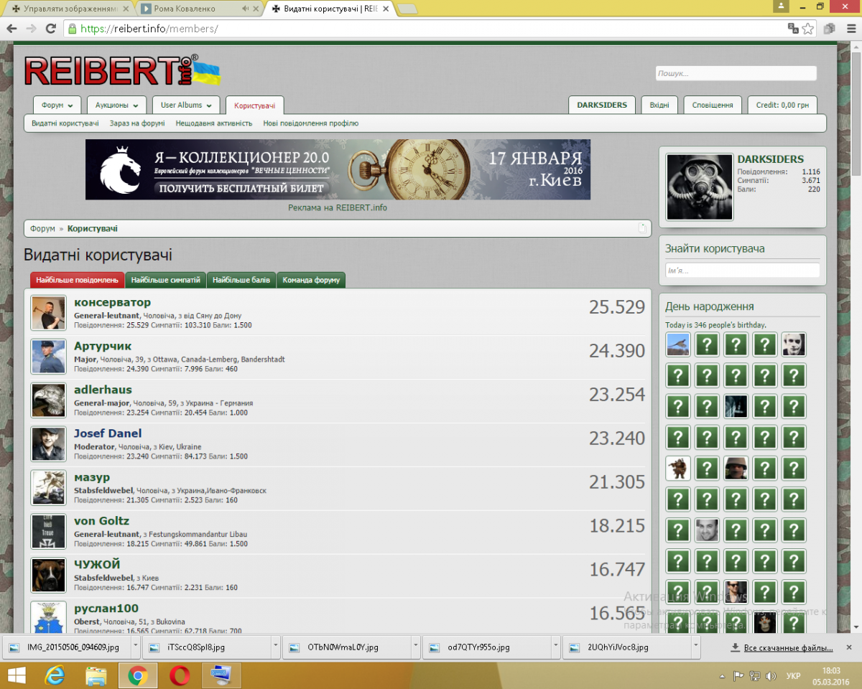Open Нещодавня активність link
This screenshot has height=689, width=862.
click(214, 123)
